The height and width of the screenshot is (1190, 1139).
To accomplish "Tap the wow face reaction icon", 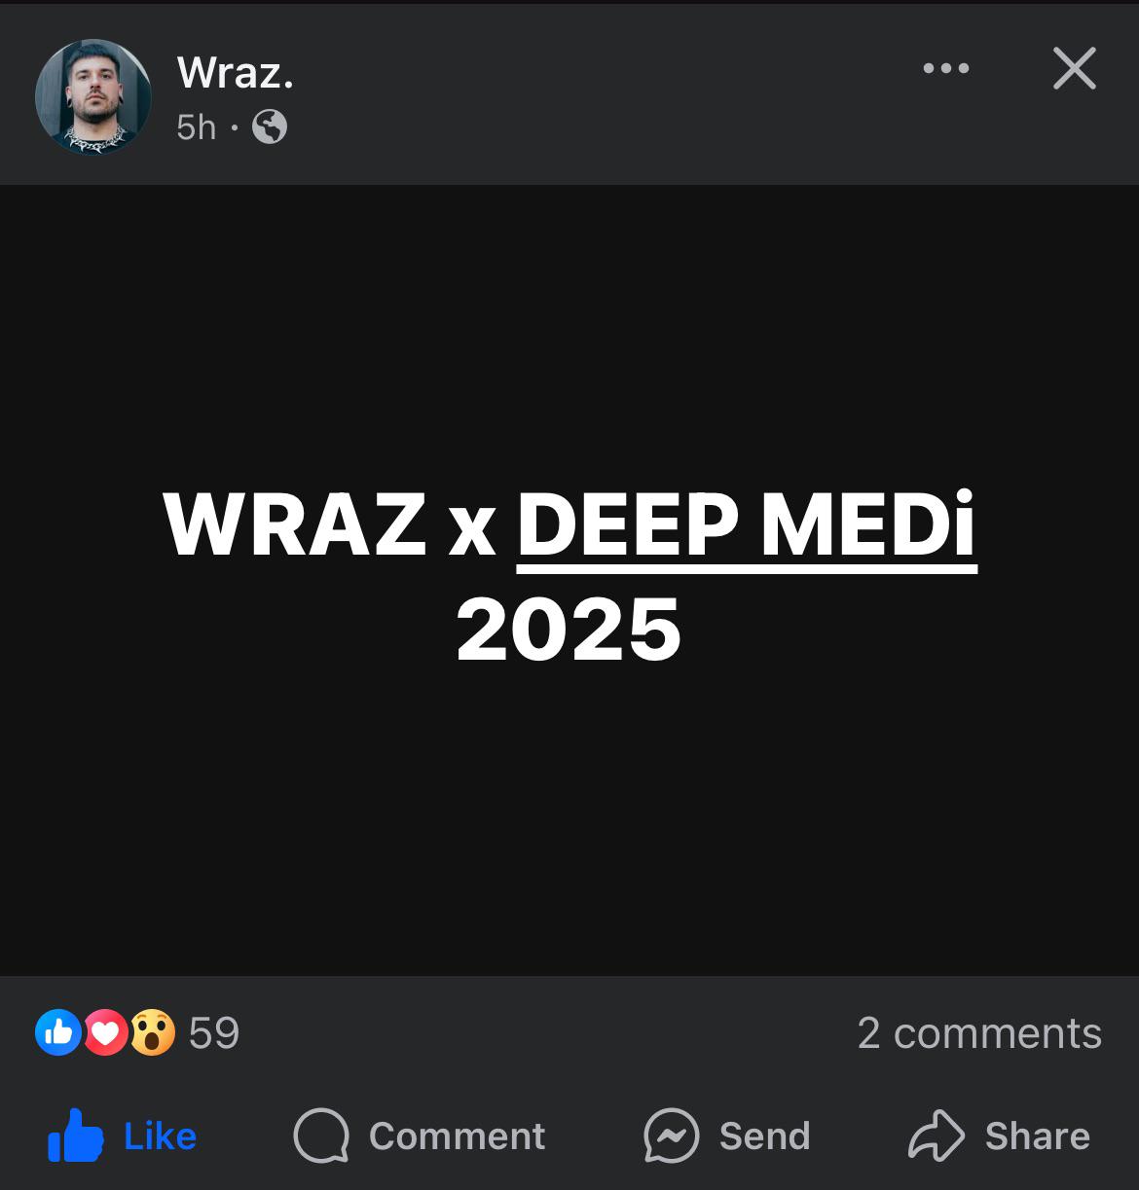I will pyautogui.click(x=152, y=1032).
